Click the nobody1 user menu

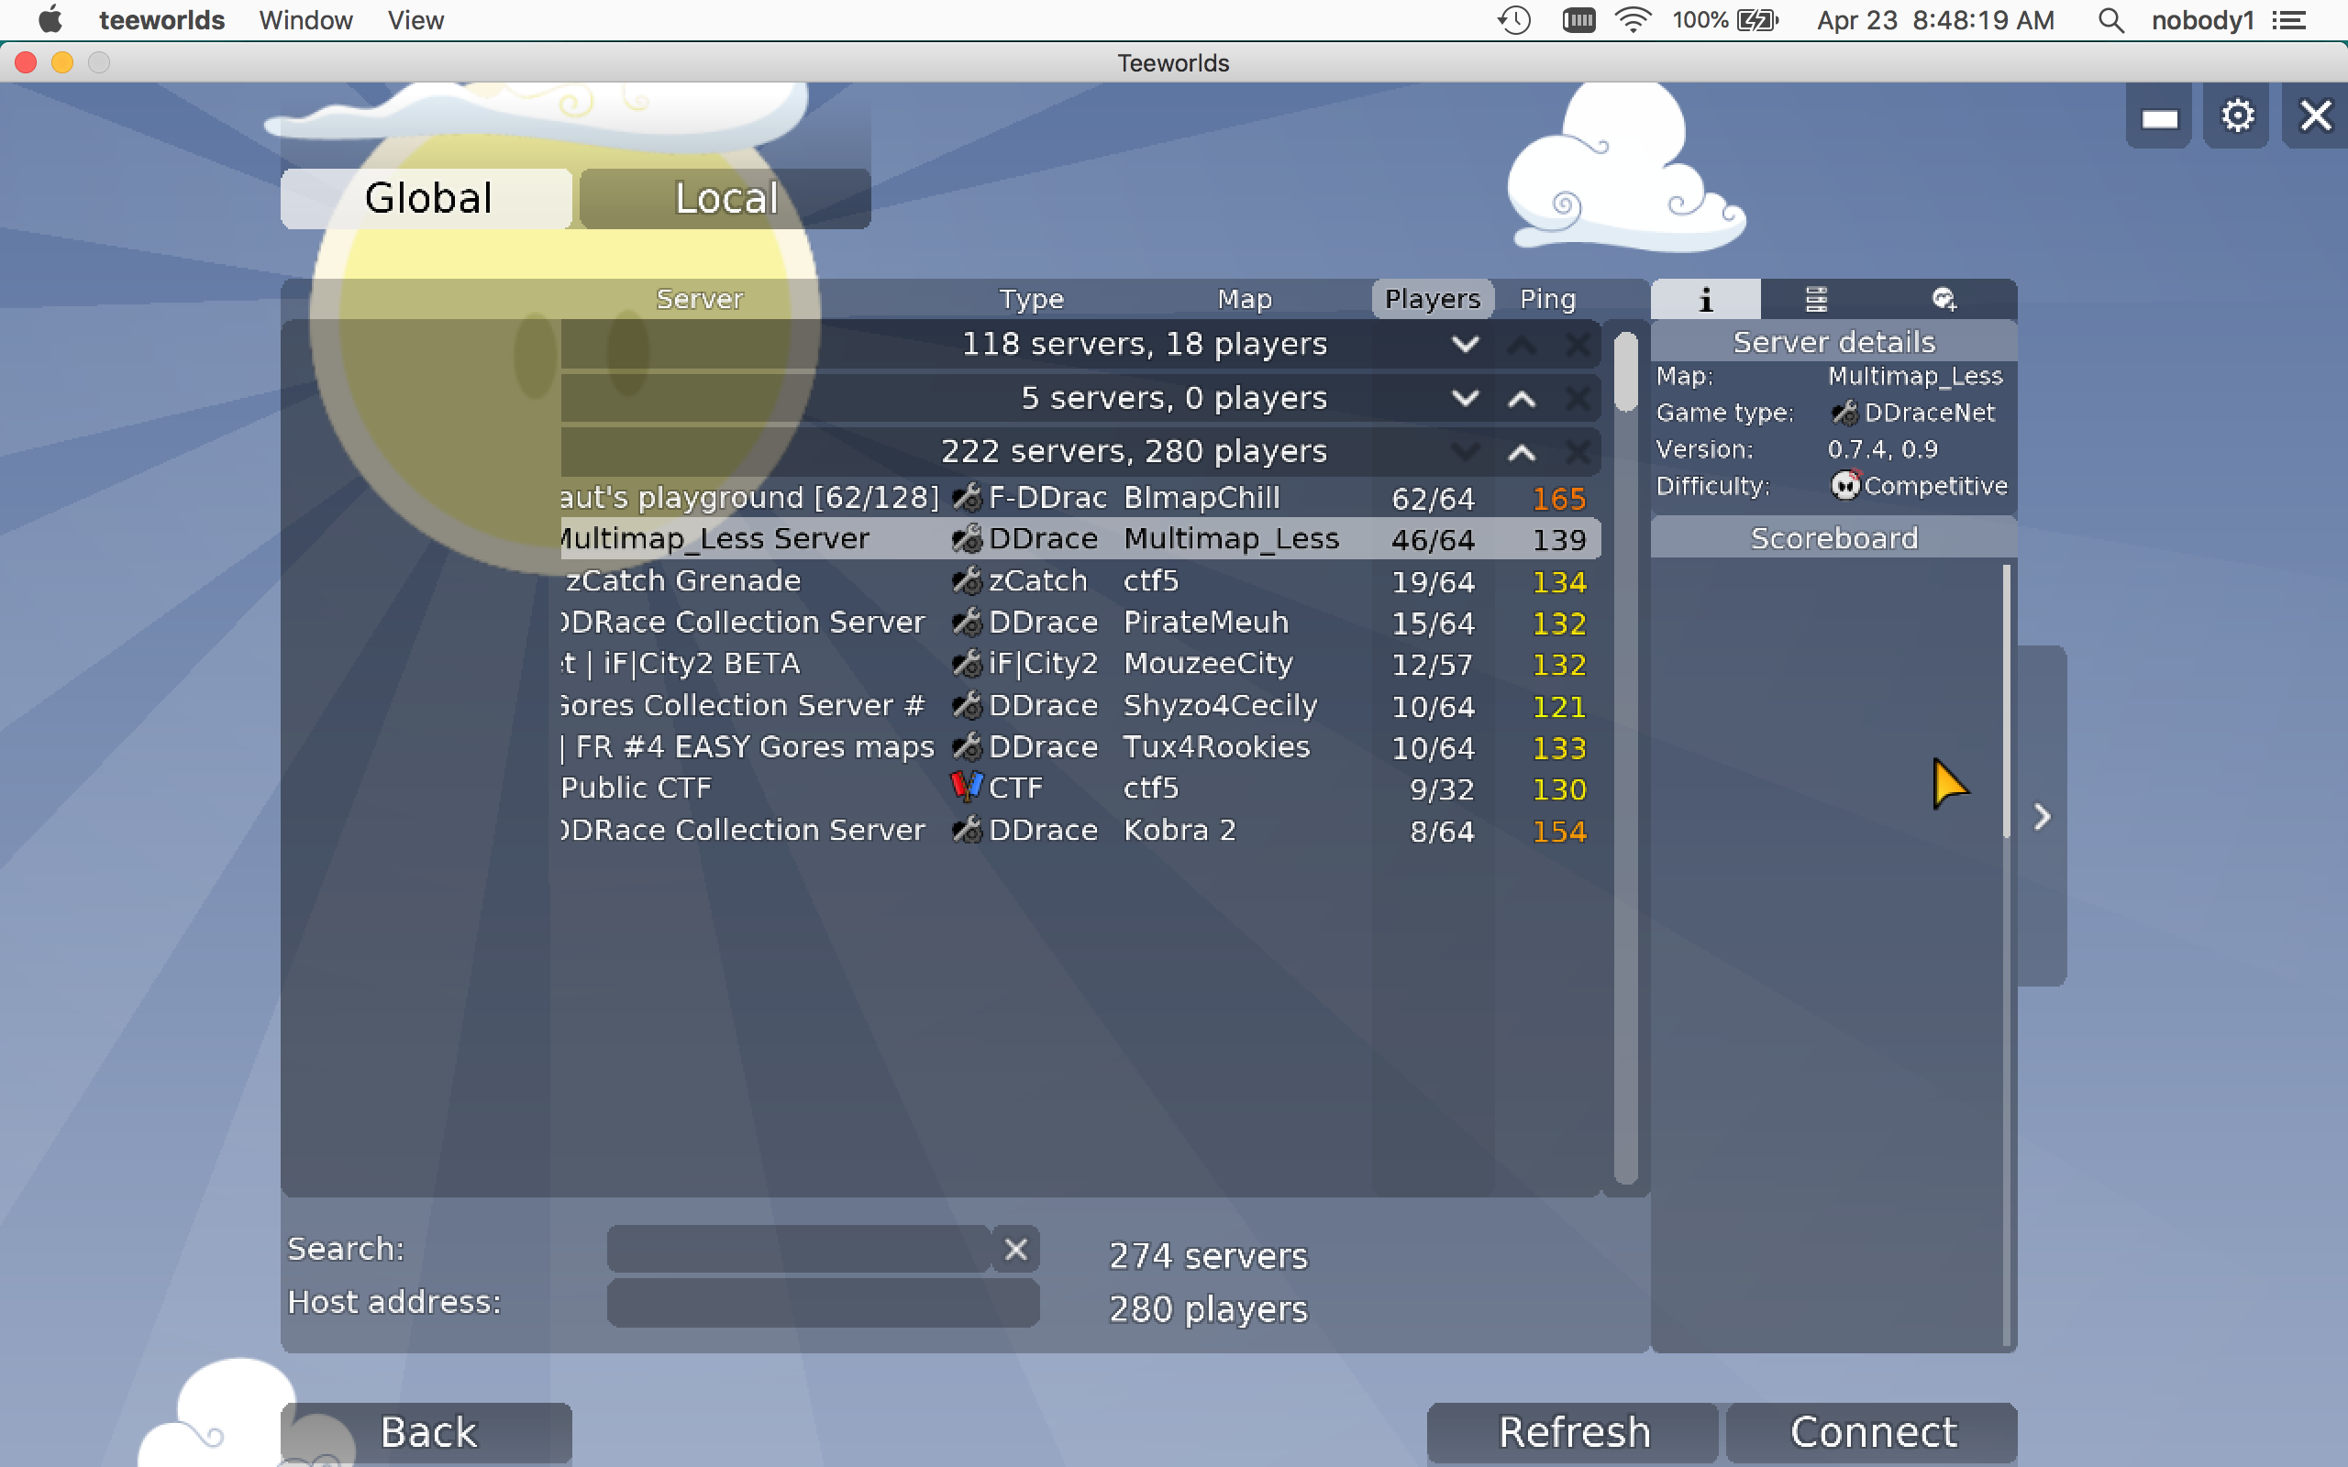click(x=2201, y=20)
